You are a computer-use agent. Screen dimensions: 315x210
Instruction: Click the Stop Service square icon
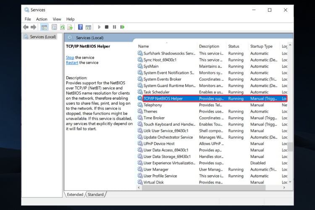107,27
